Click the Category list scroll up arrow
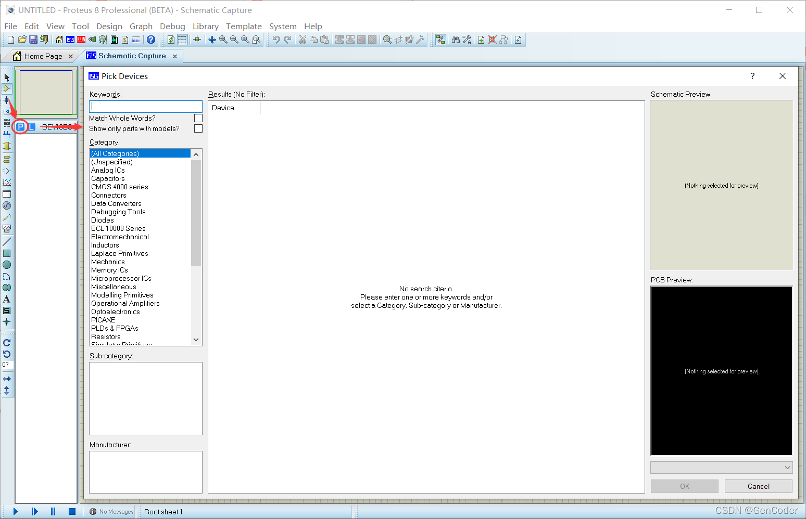 [196, 154]
